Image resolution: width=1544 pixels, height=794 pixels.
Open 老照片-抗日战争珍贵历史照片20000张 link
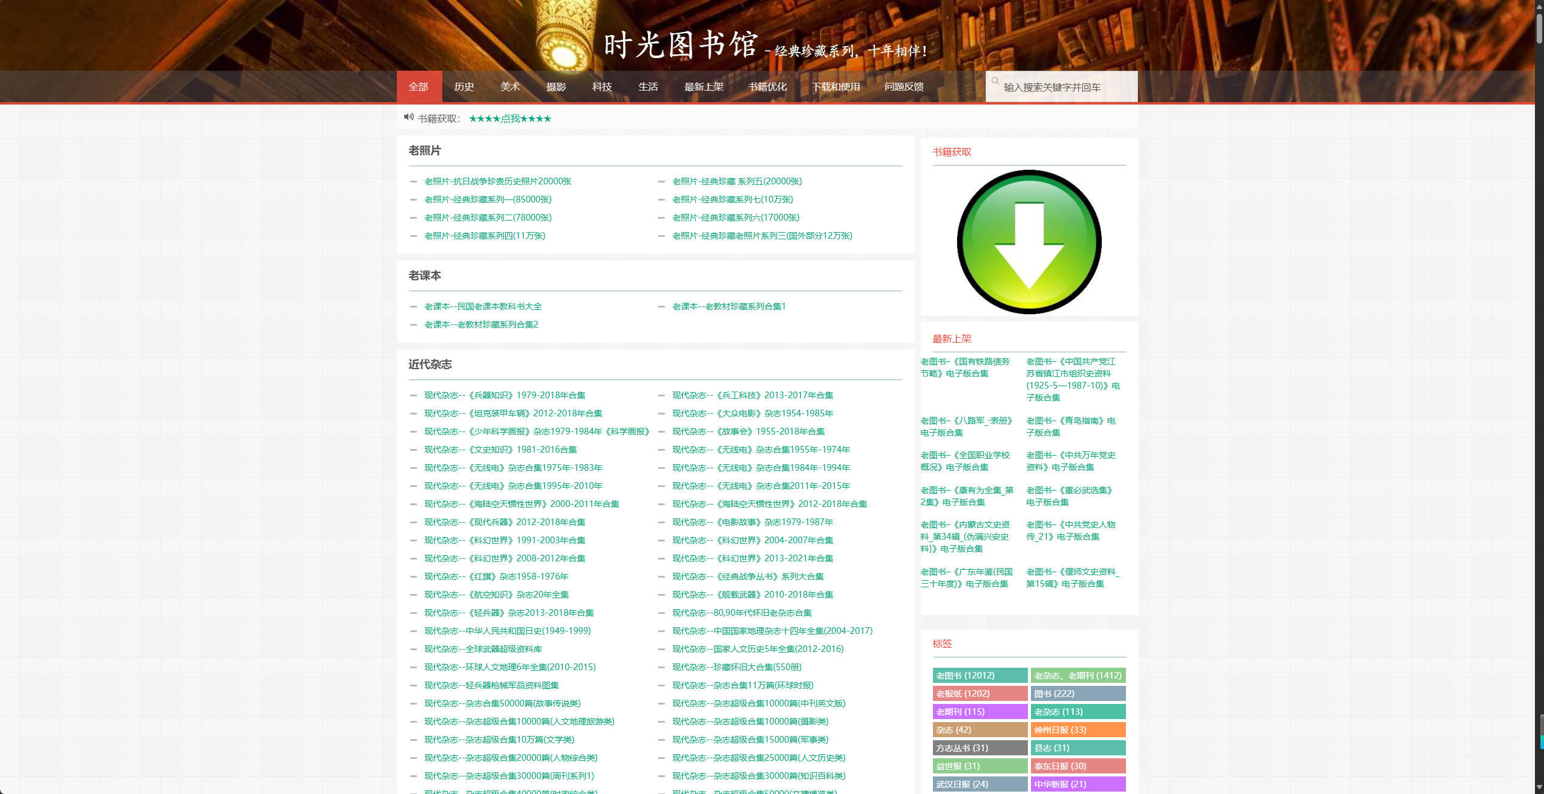(498, 181)
